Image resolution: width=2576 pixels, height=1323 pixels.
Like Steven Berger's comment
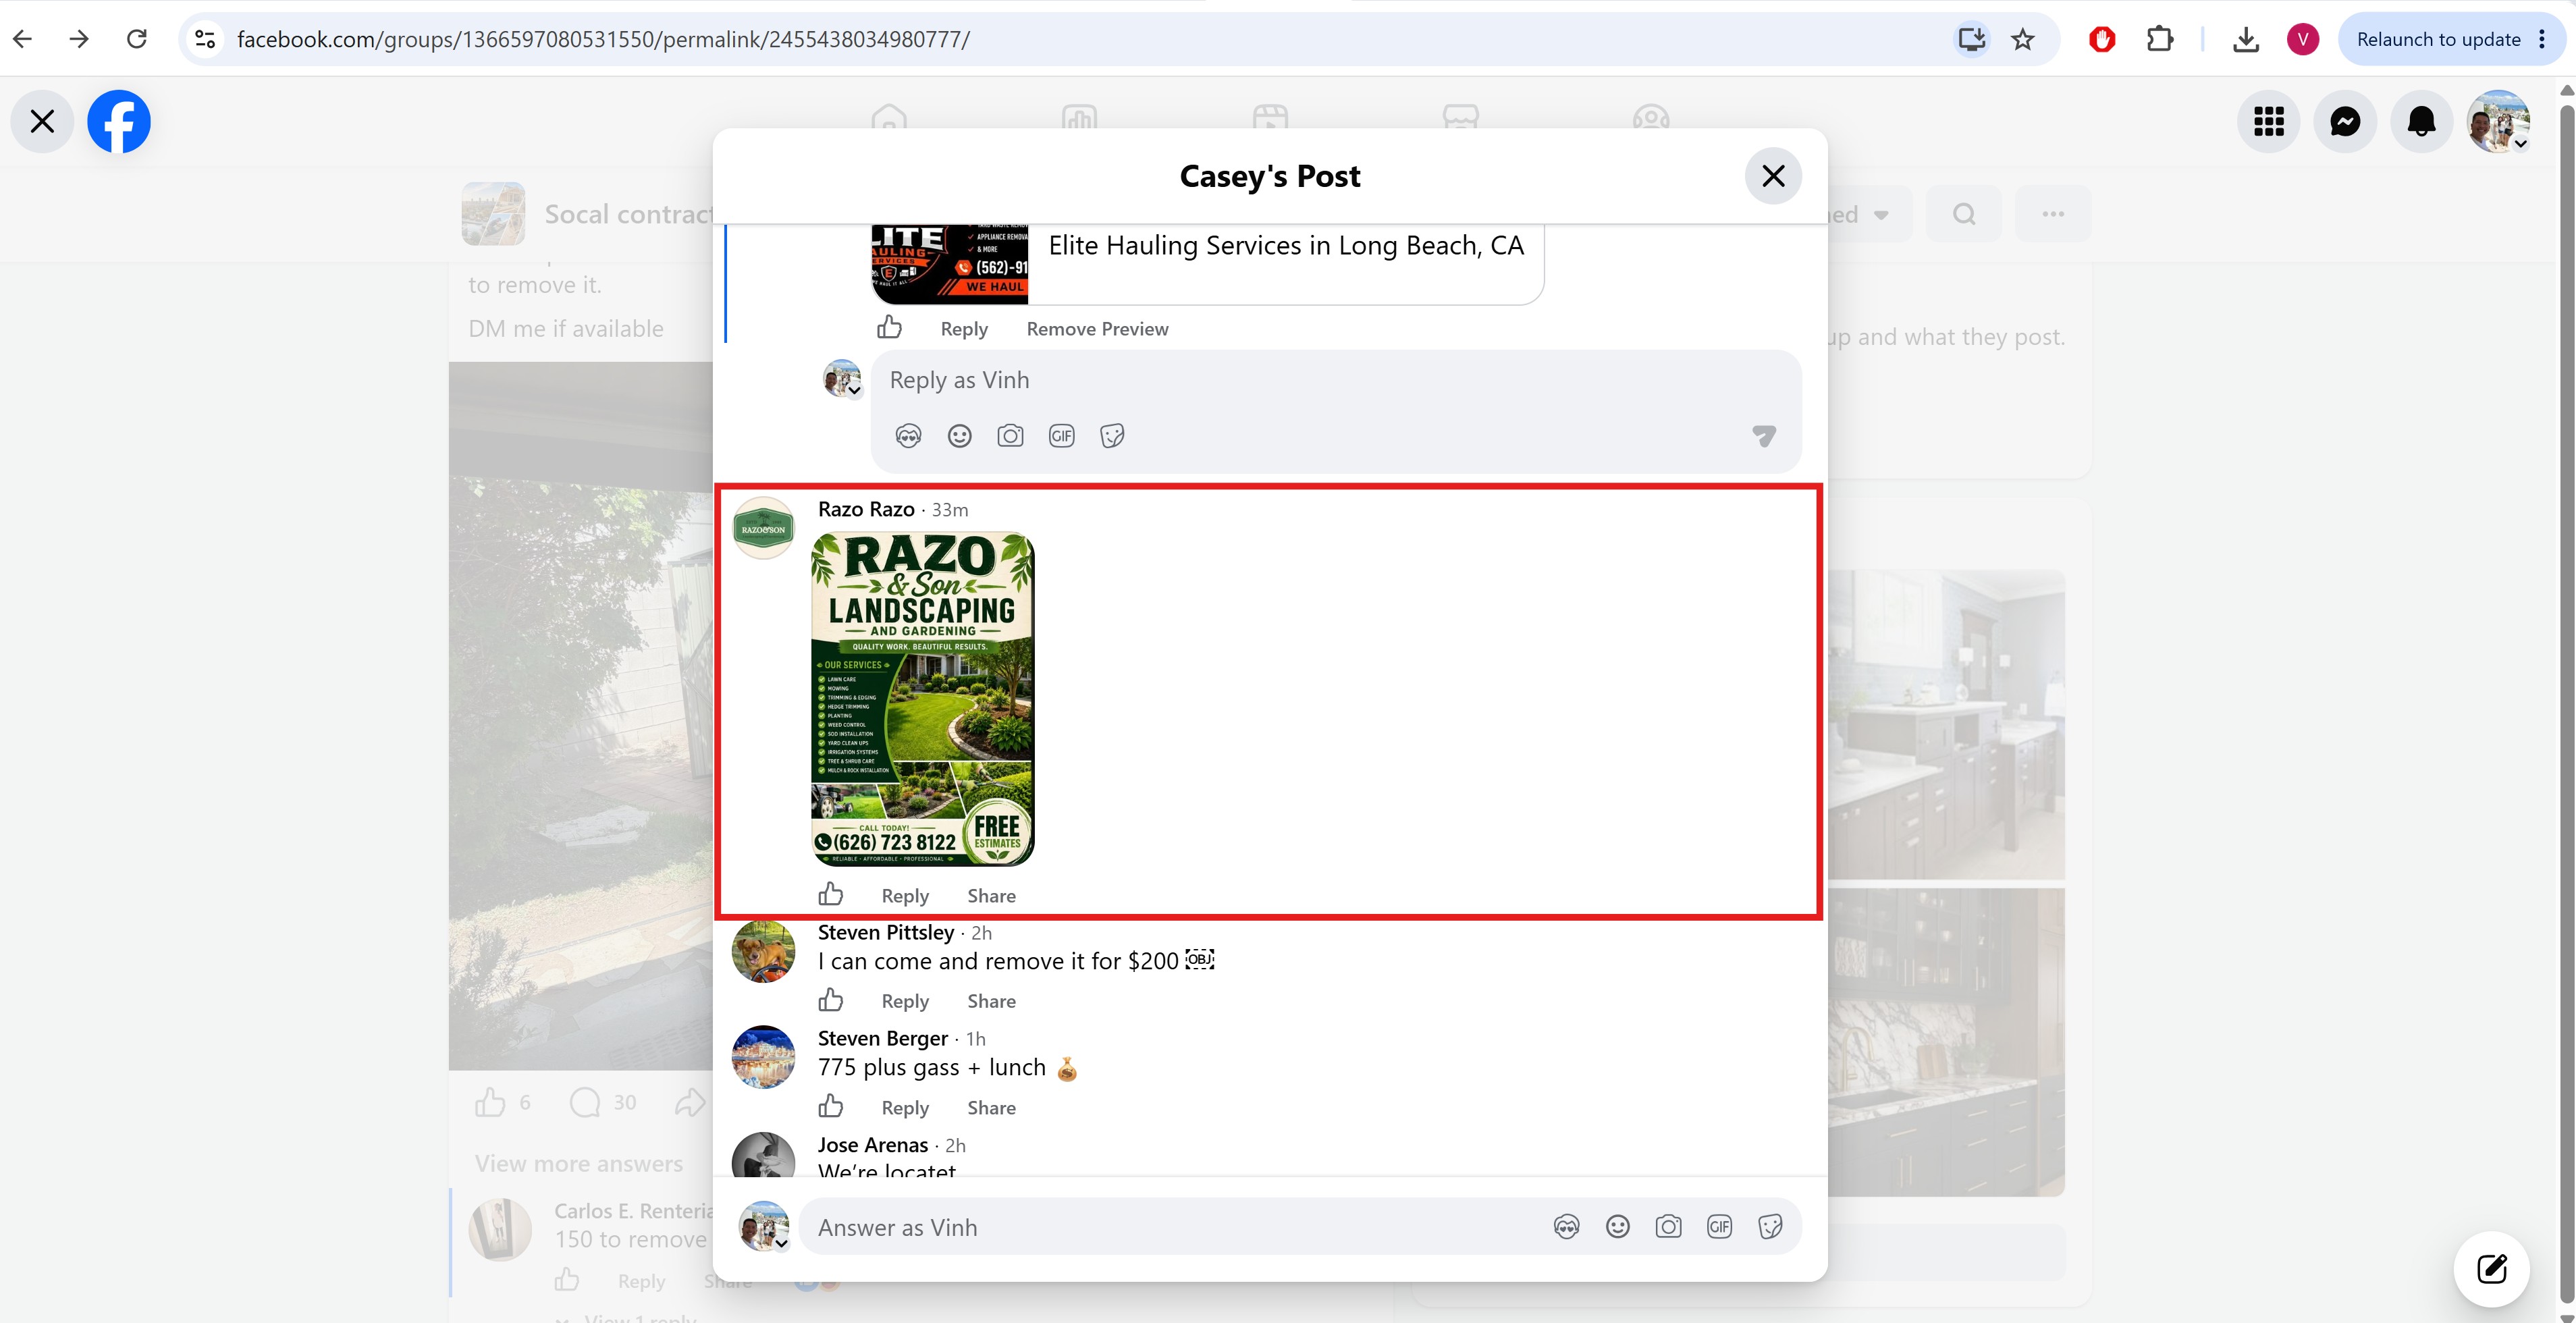pyautogui.click(x=830, y=1106)
